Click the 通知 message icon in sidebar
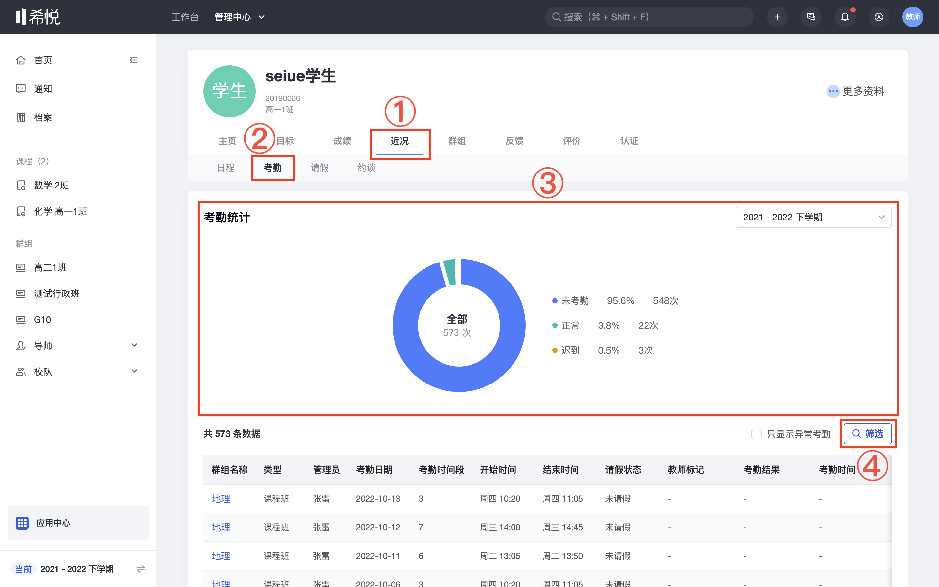The height and width of the screenshot is (587, 939). coord(21,88)
